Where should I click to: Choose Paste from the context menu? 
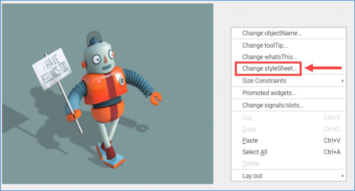coord(289,140)
